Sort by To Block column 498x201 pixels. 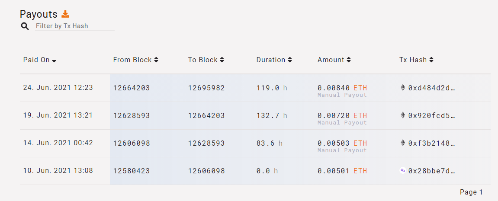(222, 60)
